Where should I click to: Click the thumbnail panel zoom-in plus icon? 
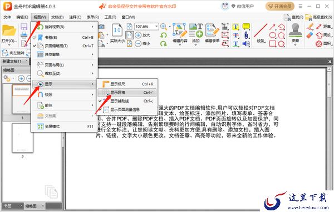pos(21,78)
